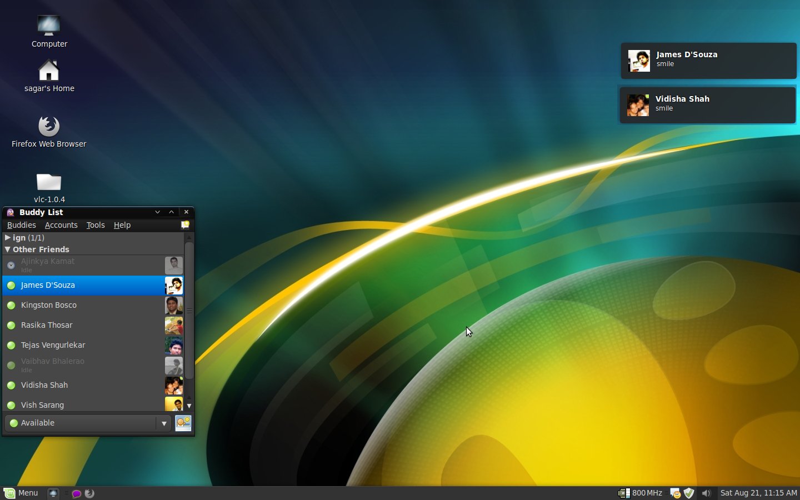800x500 pixels.
Task: Open the Vidisha Shah notification popup
Action: tap(708, 105)
